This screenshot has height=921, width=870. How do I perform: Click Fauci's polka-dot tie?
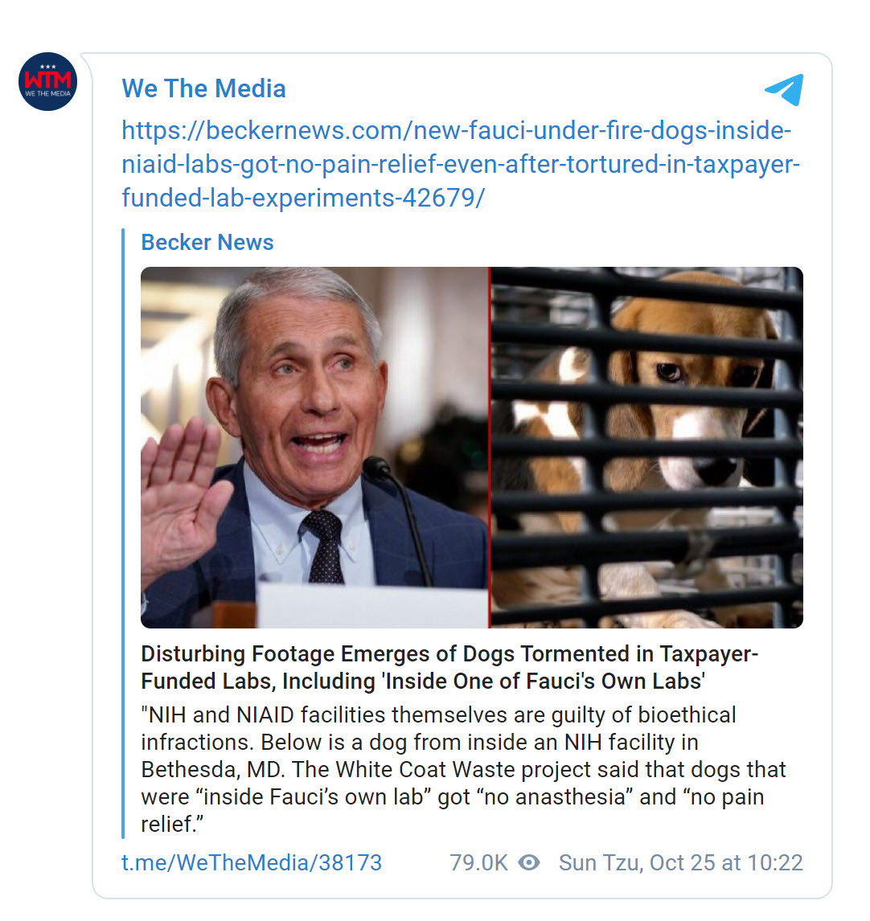pyautogui.click(x=326, y=546)
